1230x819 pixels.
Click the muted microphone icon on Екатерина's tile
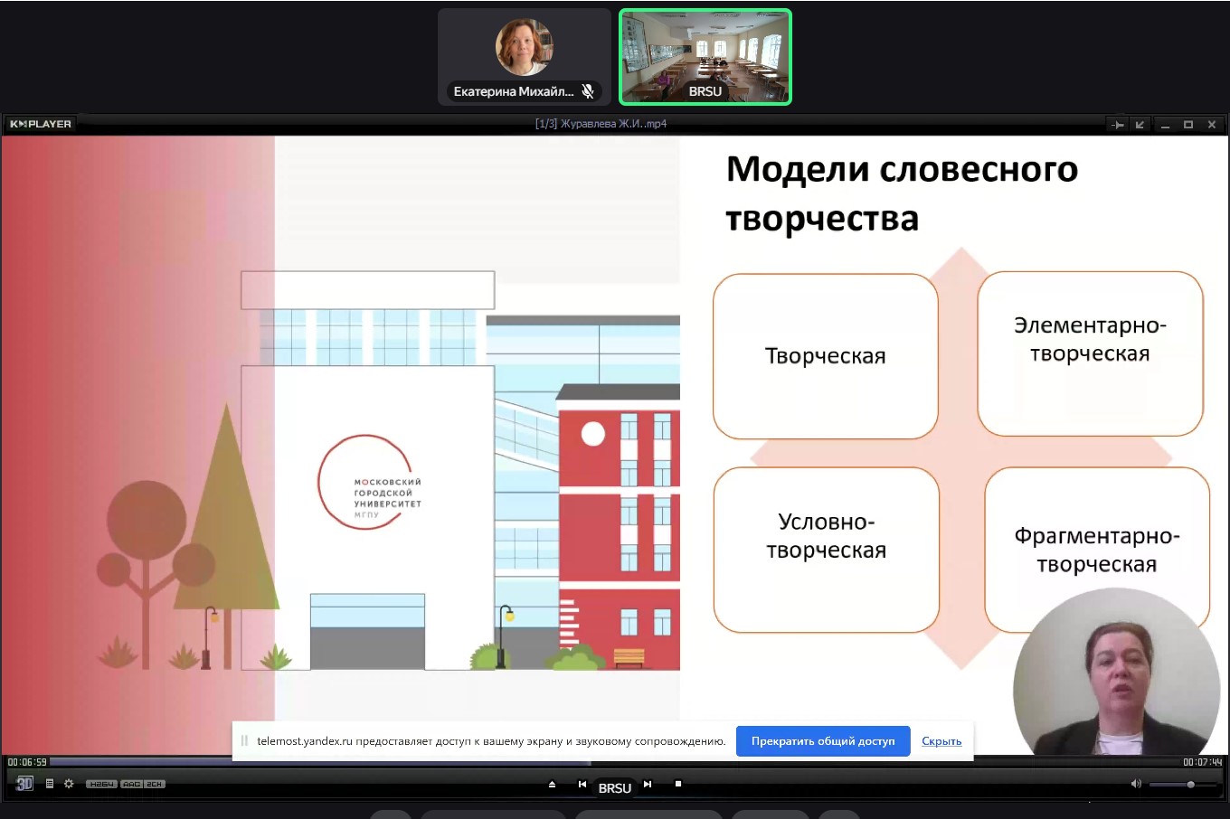point(588,91)
